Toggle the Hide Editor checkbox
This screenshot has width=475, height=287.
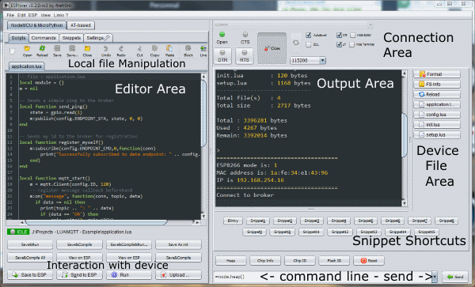(352, 35)
